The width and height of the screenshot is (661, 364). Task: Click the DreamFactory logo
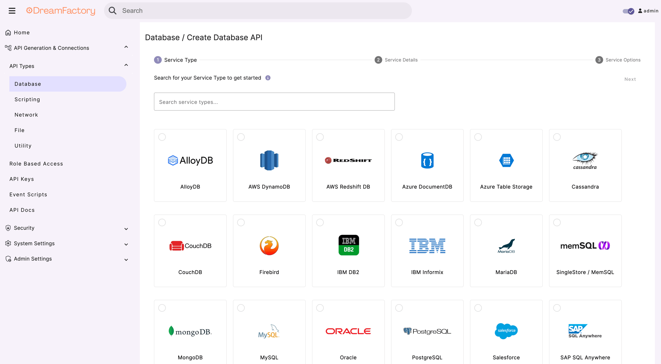click(x=60, y=11)
